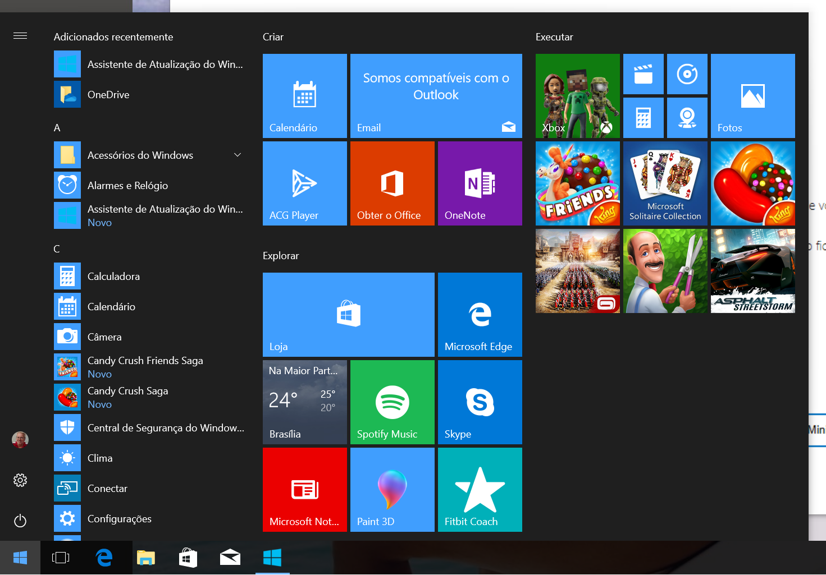Screen dimensions: 826x575
Task: Open the Xbox tile
Action: (577, 96)
